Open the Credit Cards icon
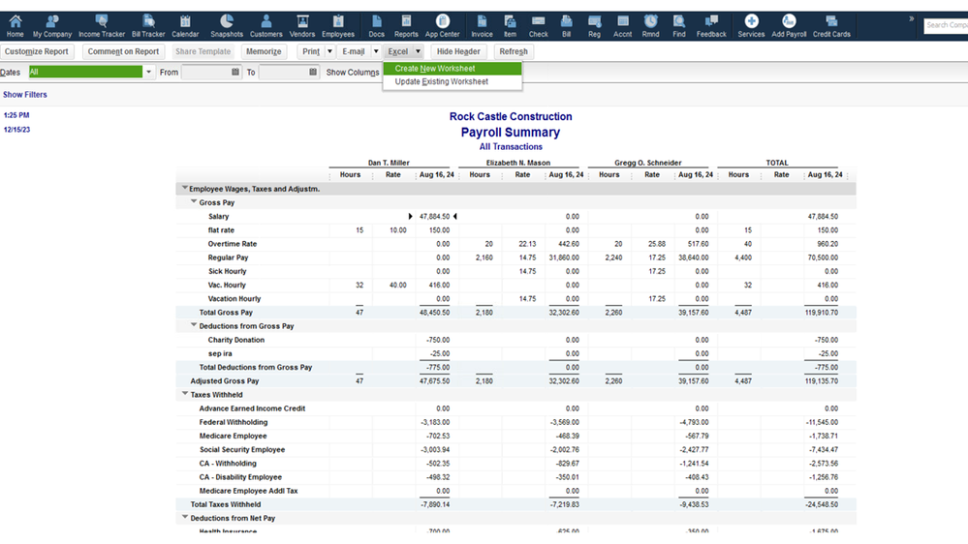 [831, 25]
